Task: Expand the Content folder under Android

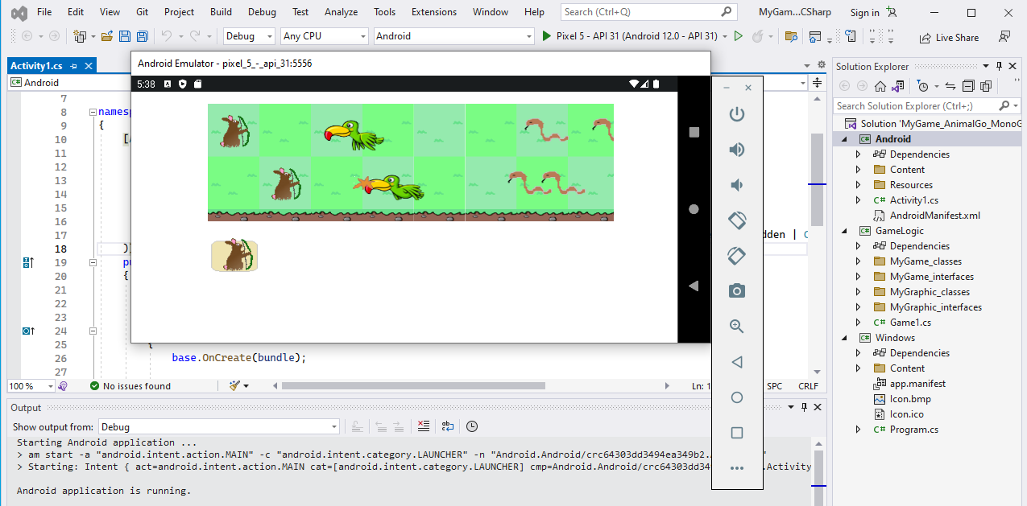Action: pos(858,169)
